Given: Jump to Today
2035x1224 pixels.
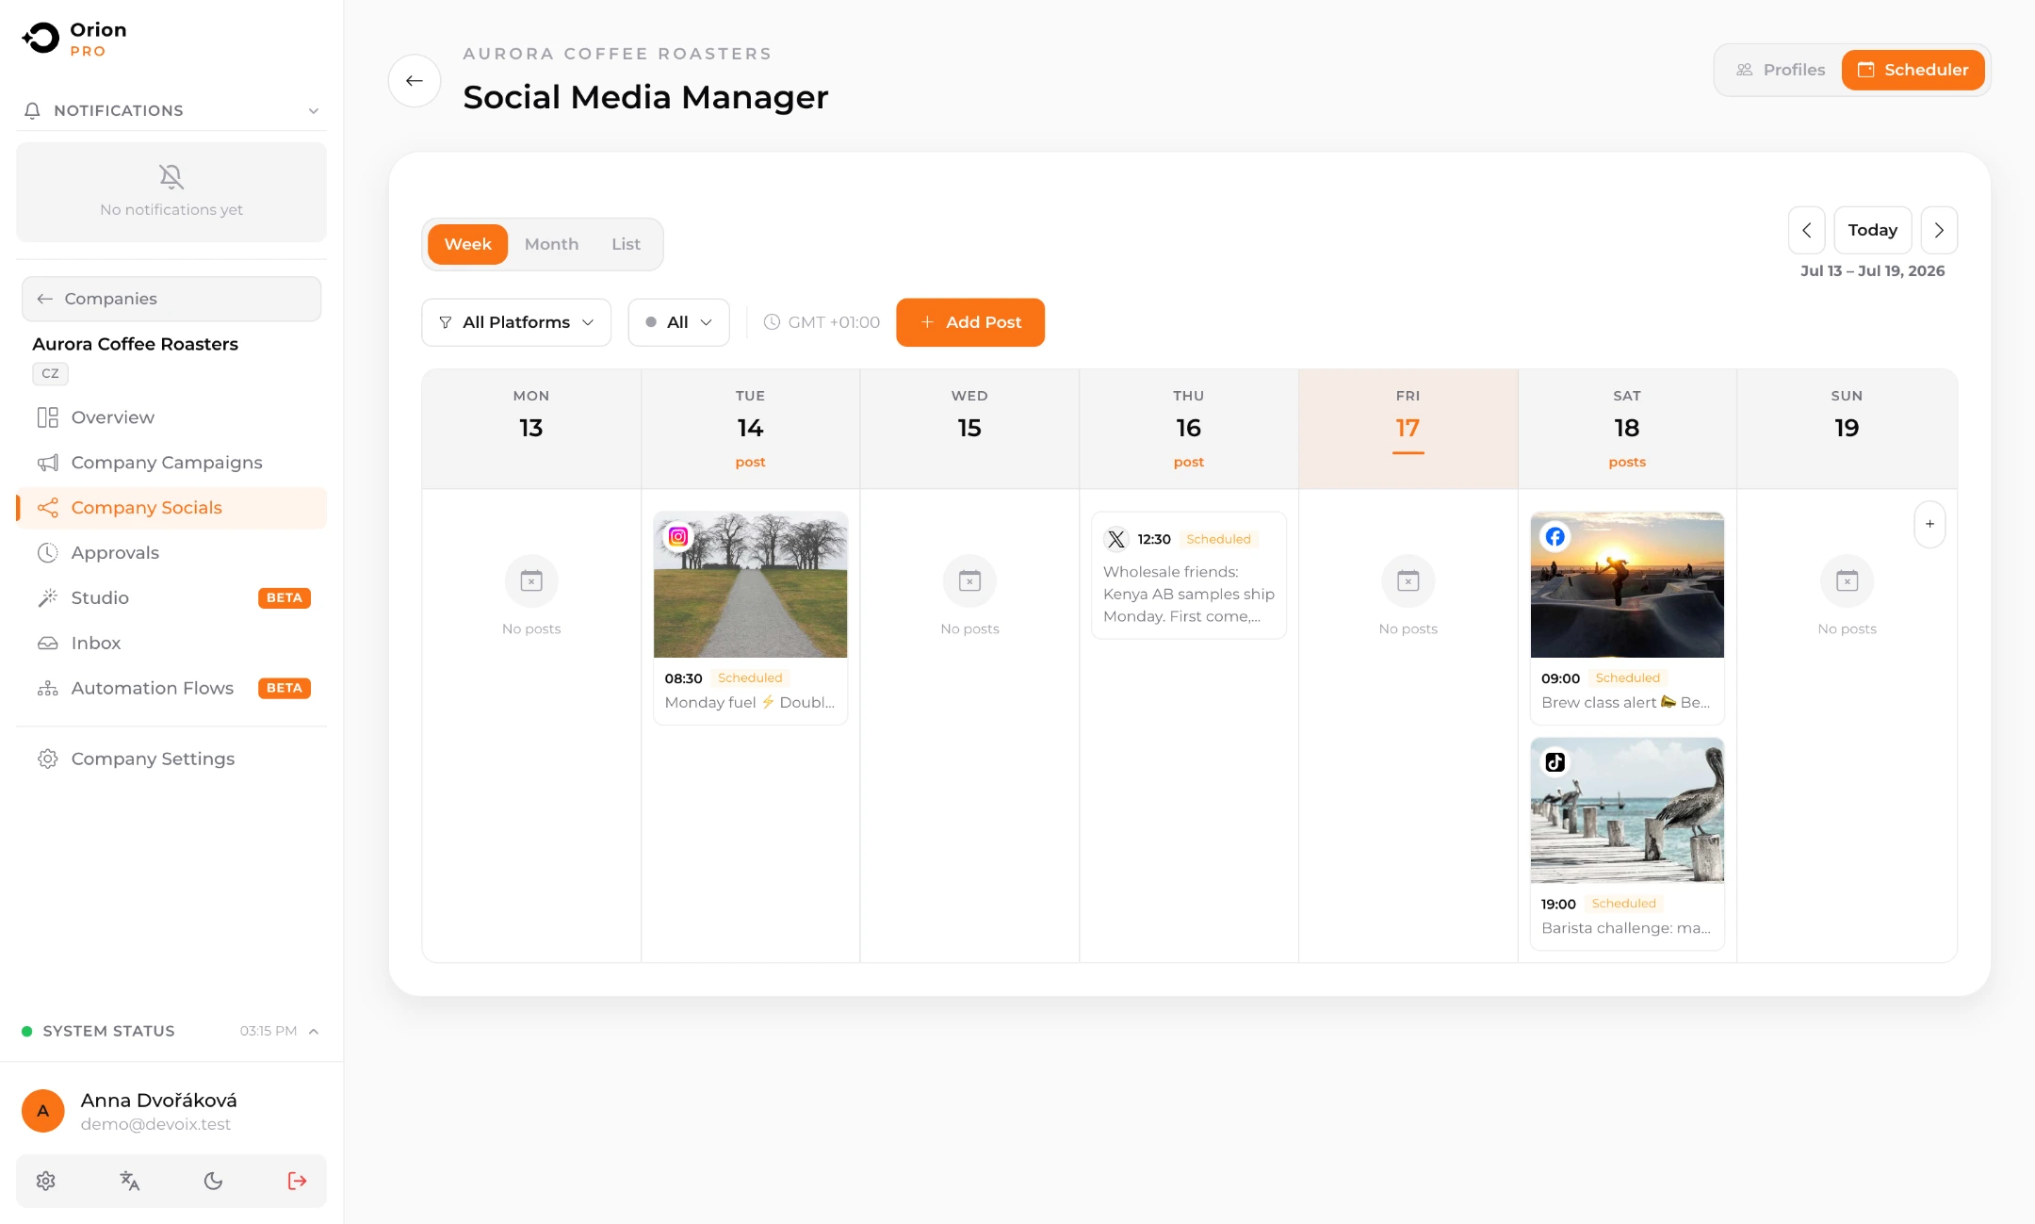Looking at the screenshot, I should (1873, 230).
